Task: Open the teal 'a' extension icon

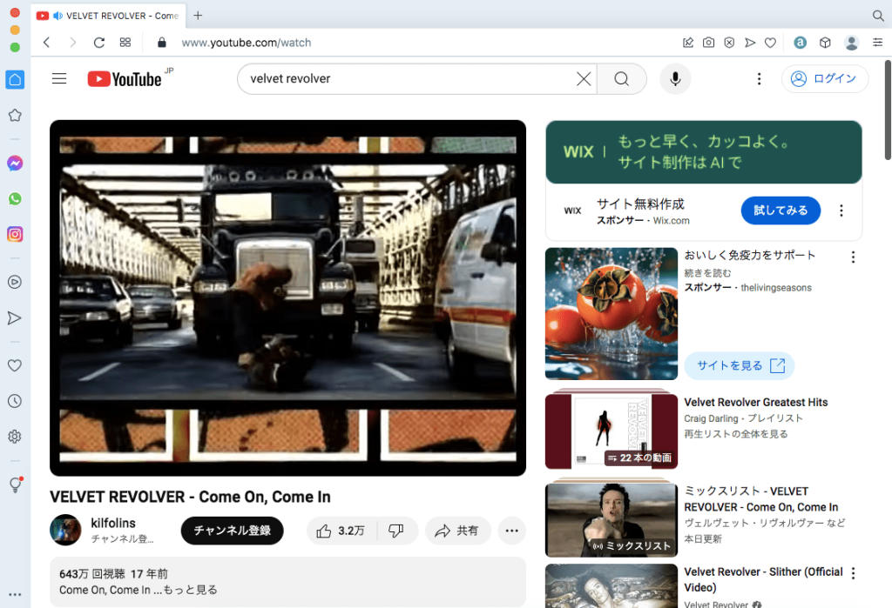Action: [x=800, y=43]
